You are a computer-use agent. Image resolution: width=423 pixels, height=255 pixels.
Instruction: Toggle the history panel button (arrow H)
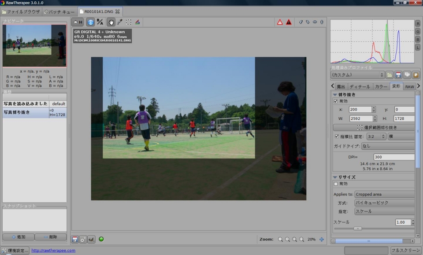point(78,22)
